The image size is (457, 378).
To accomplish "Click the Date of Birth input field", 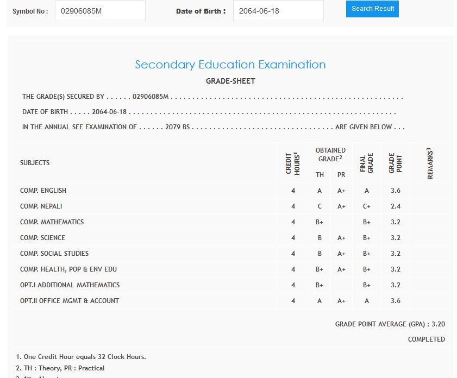I will [x=278, y=11].
